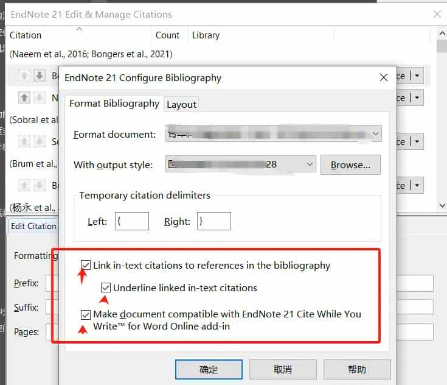Move second citation up with up arrow

point(24,97)
